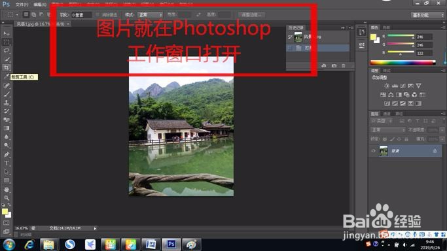Toggle visibility of the background layer
Screen dimensions: 447x251
coord(373,151)
